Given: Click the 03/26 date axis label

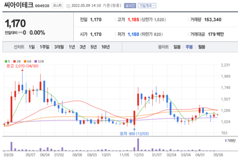Looking at the screenshot, I should pyautogui.click(x=9, y=155).
